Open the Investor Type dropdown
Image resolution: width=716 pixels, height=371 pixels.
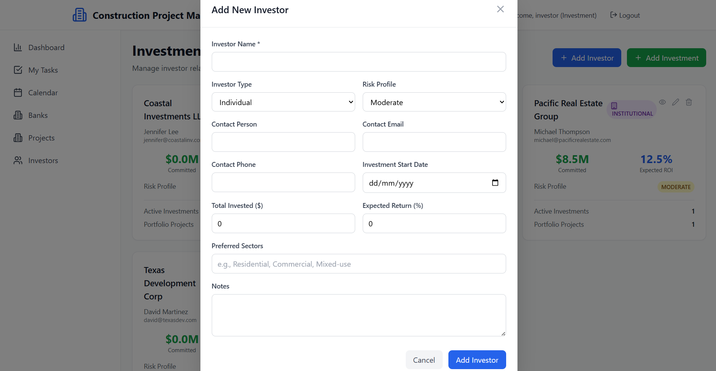(283, 102)
